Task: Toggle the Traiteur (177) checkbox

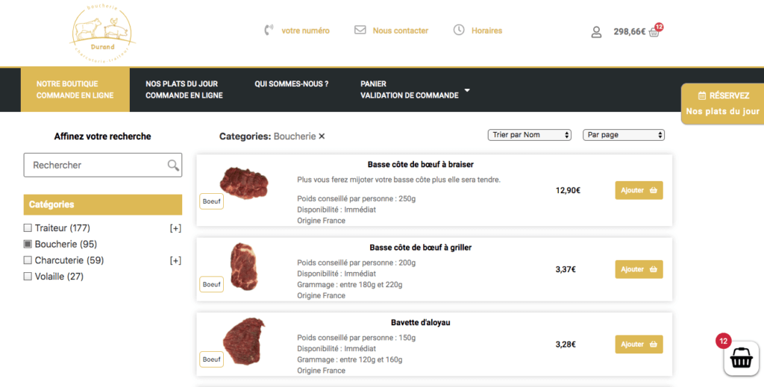Action: [28, 228]
